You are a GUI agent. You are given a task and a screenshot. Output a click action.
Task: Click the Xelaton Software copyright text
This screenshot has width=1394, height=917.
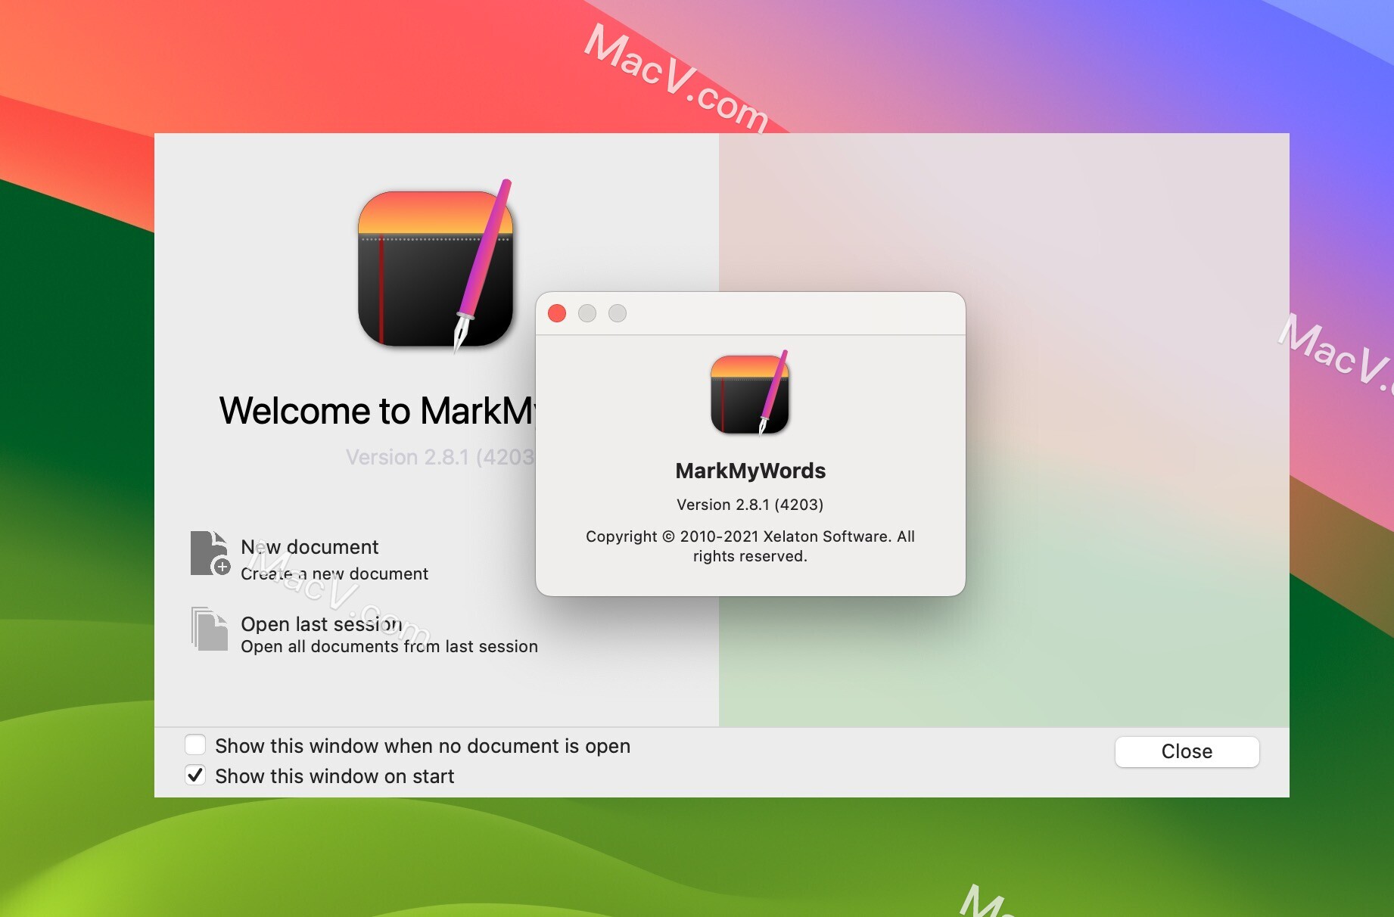(x=750, y=546)
